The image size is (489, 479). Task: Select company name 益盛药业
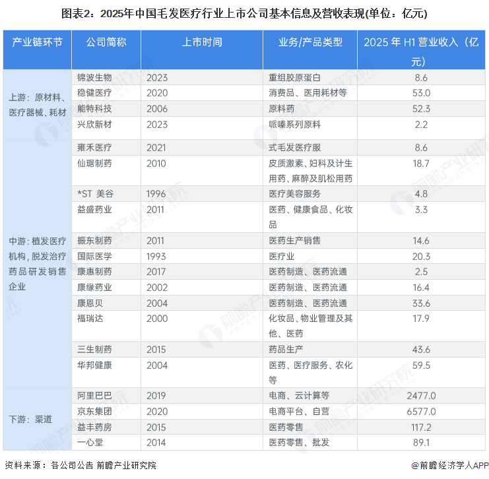click(94, 210)
